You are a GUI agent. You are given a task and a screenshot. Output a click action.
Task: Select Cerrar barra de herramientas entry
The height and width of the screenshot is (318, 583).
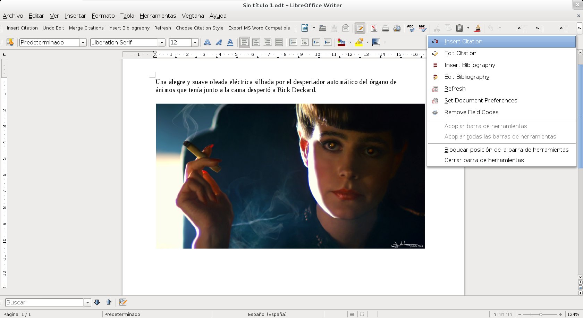point(502,160)
